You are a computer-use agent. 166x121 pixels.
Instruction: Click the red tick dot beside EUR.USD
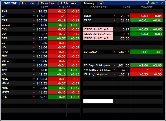[114, 52]
